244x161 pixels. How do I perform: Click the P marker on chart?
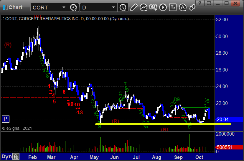5,119
